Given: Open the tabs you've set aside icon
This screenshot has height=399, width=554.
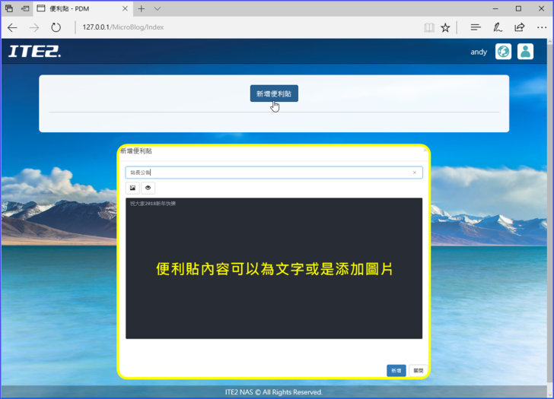Looking at the screenshot, I should point(9,8).
